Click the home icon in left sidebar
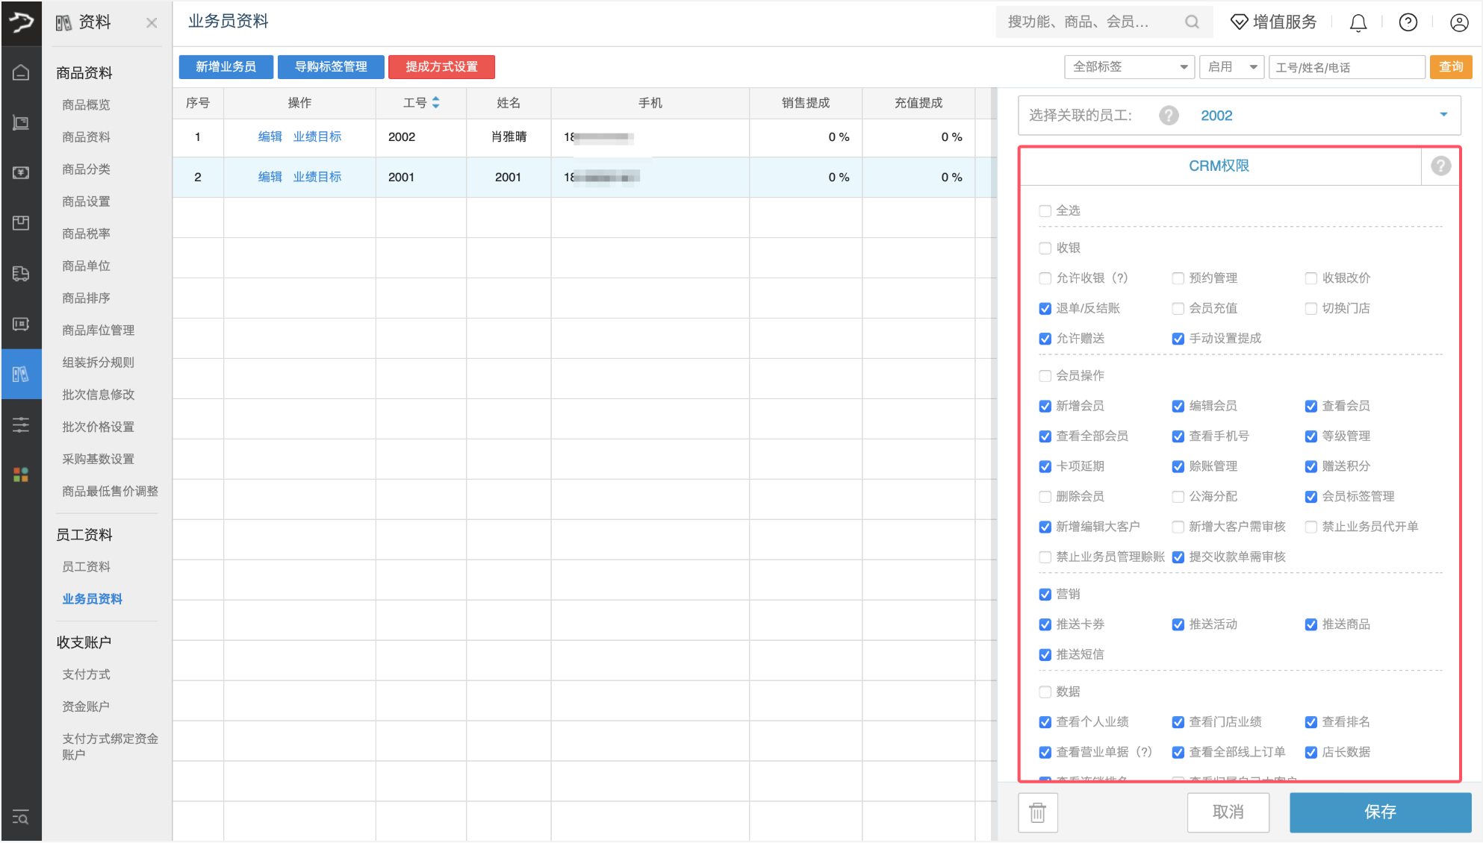Viewport: 1483px width, 843px height. pyautogui.click(x=21, y=72)
